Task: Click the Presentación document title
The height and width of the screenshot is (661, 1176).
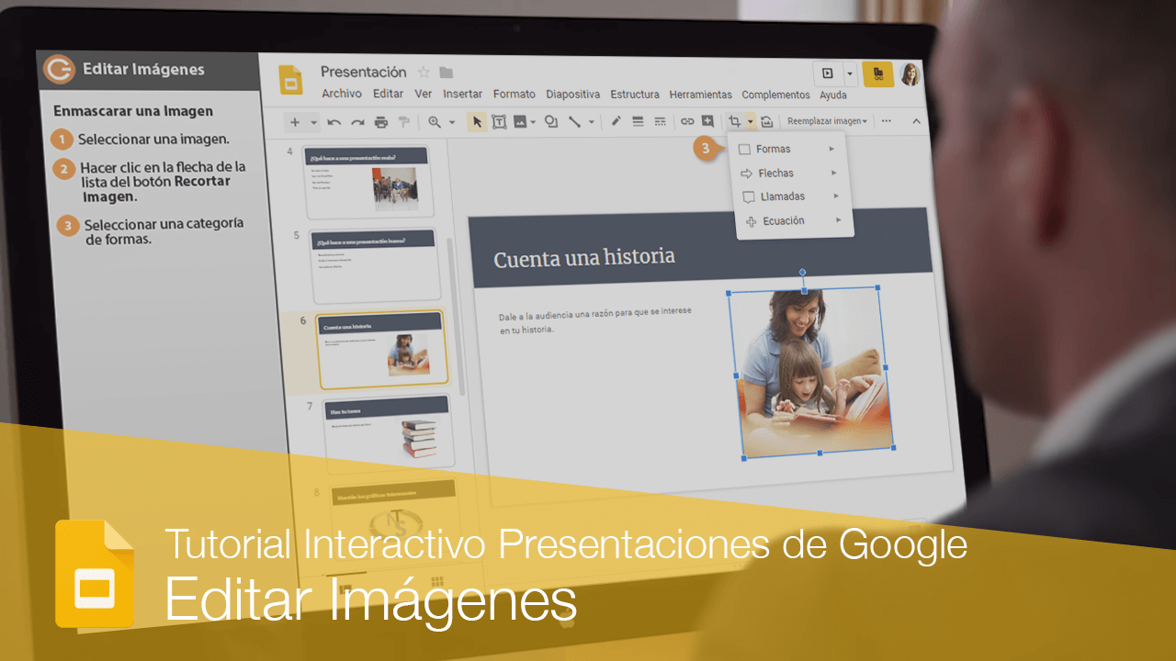Action: pos(364,72)
